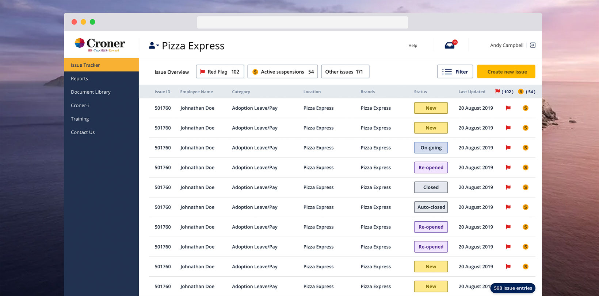Image resolution: width=599 pixels, height=296 pixels.
Task: Click the Andy Campbell user name
Action: tap(507, 45)
